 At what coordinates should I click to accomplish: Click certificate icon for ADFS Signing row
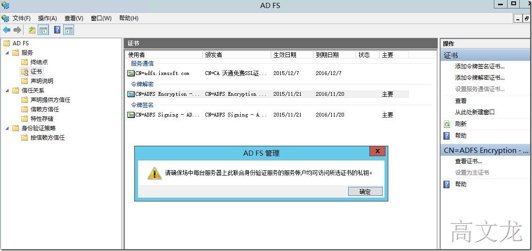tap(131, 115)
